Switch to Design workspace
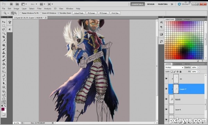208x125 pixels. (151, 4)
